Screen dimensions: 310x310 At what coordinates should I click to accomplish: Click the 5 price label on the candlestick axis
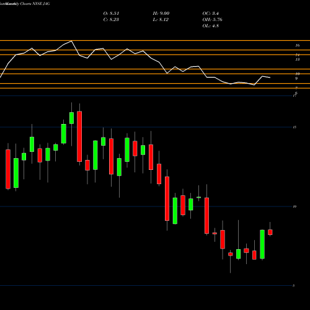(x=293, y=286)
